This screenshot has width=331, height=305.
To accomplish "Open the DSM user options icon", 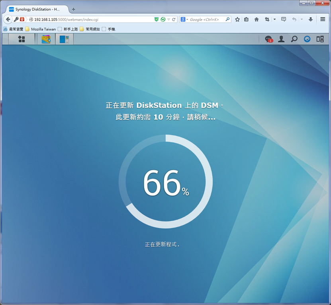I will coord(281,39).
